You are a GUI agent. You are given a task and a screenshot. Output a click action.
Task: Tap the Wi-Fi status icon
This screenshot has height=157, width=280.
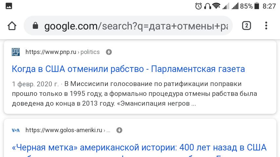point(216,6)
